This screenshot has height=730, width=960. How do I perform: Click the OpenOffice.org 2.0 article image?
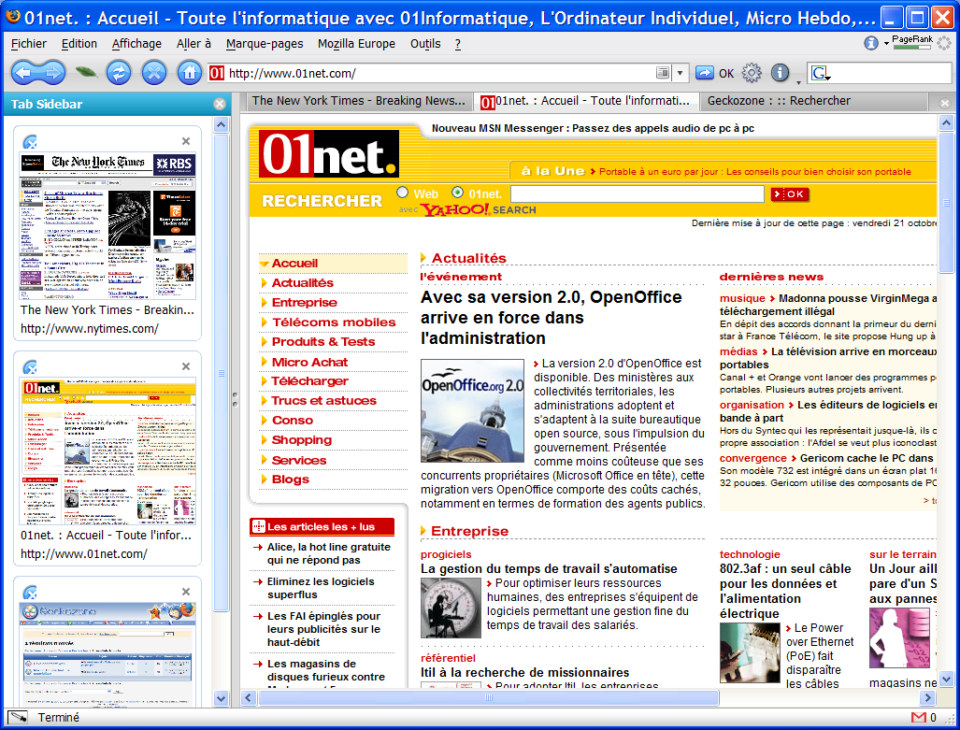(x=472, y=410)
